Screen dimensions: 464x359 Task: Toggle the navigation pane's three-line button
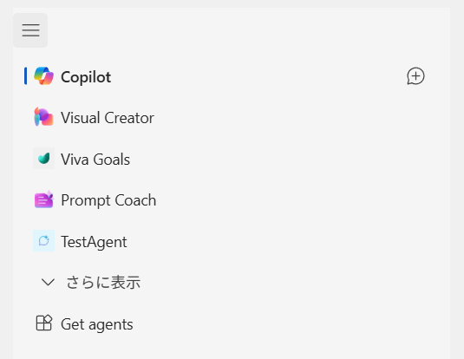click(30, 30)
